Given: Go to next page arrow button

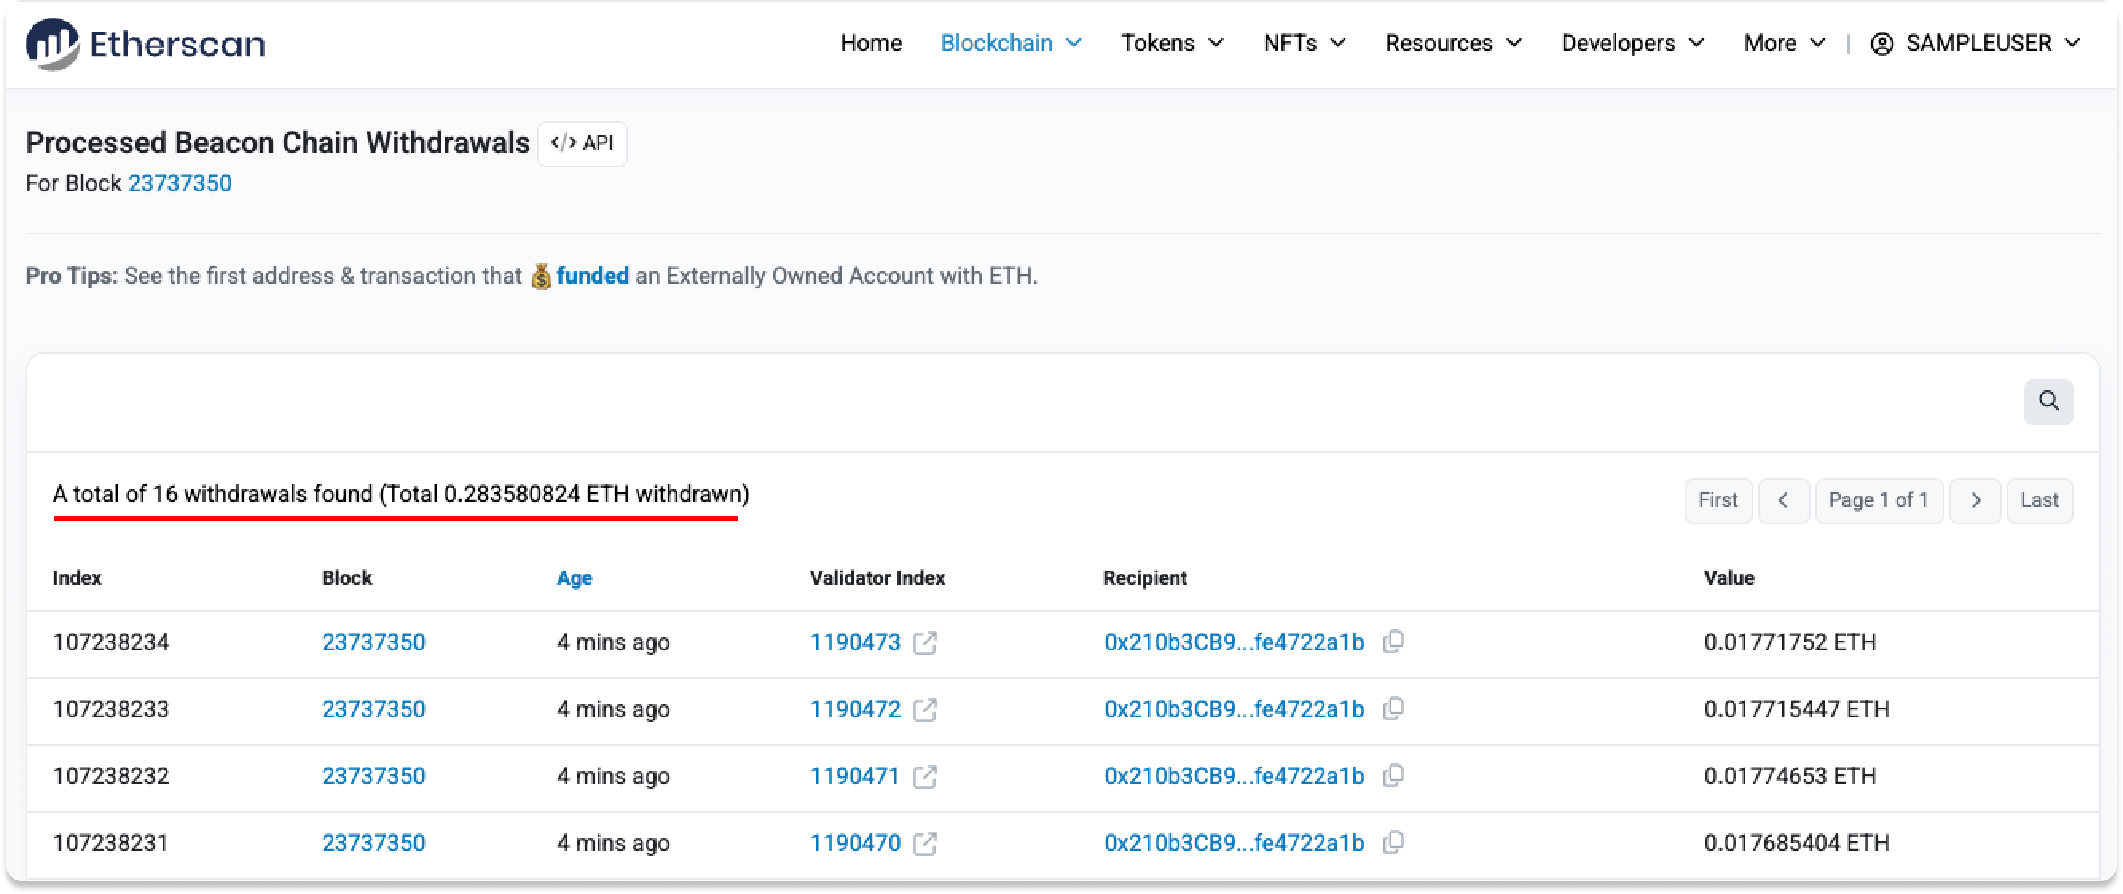Looking at the screenshot, I should (x=1975, y=500).
